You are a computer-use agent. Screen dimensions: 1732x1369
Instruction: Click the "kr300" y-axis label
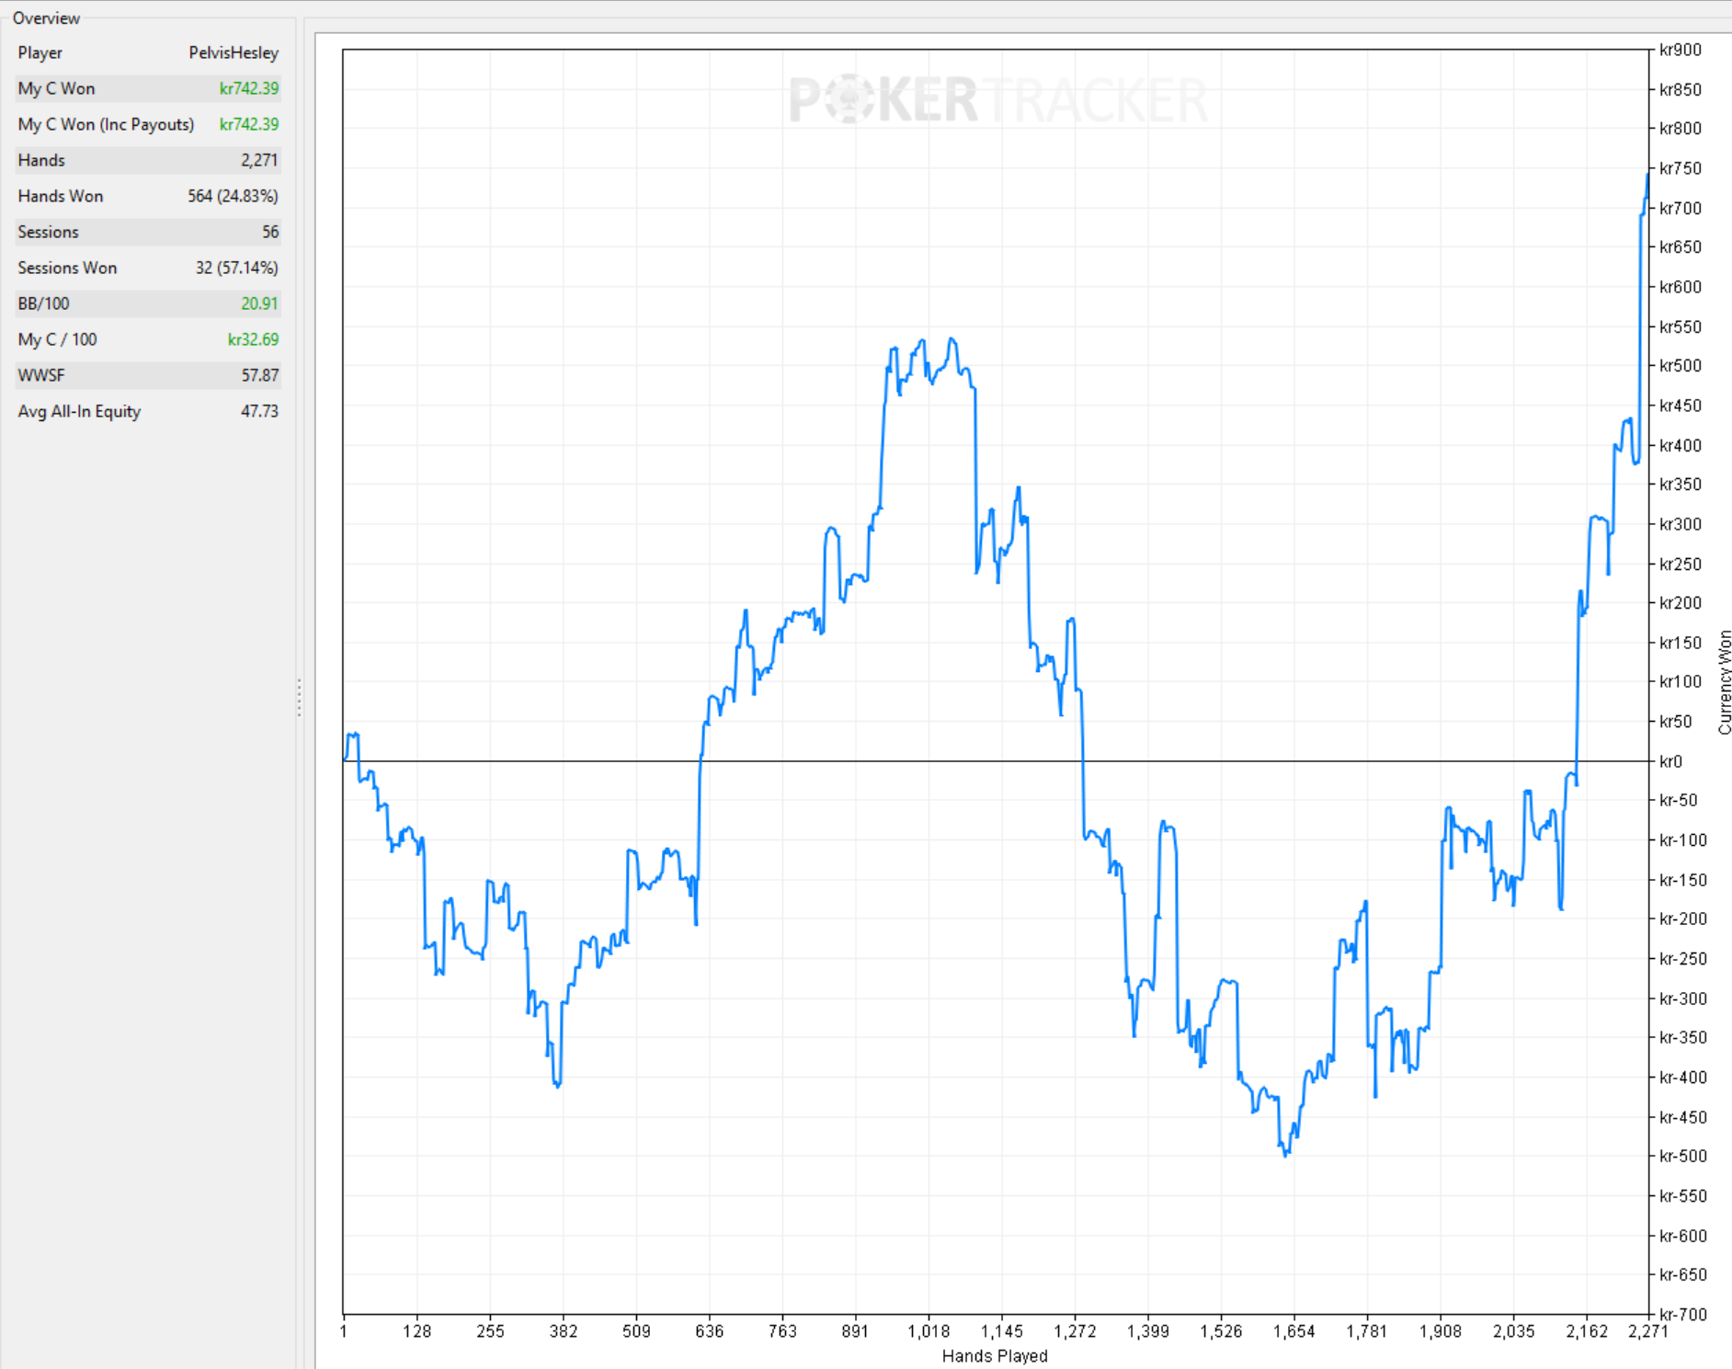[x=1680, y=524]
